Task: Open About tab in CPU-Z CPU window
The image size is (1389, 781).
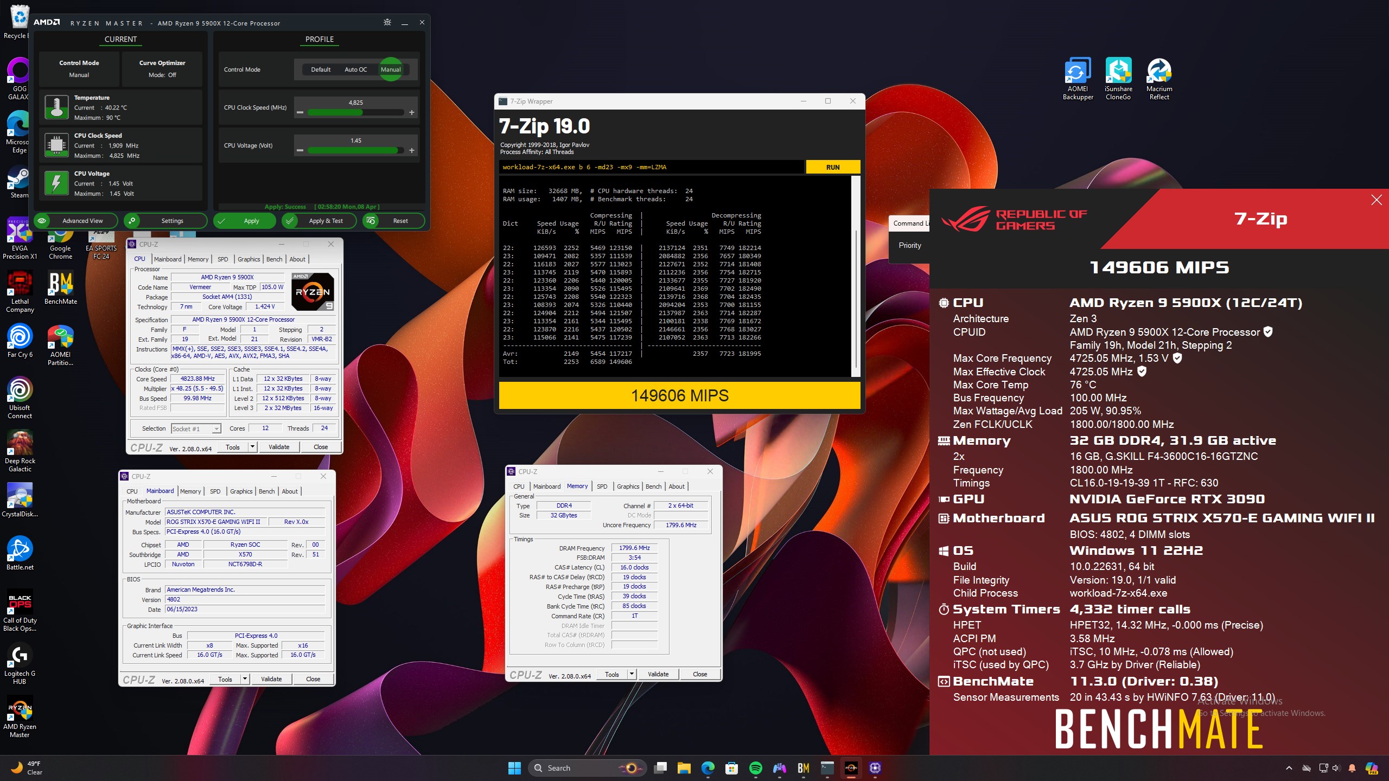Action: [x=297, y=259]
